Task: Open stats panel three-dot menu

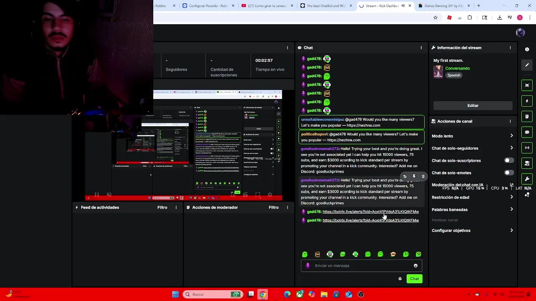Action: (287, 48)
